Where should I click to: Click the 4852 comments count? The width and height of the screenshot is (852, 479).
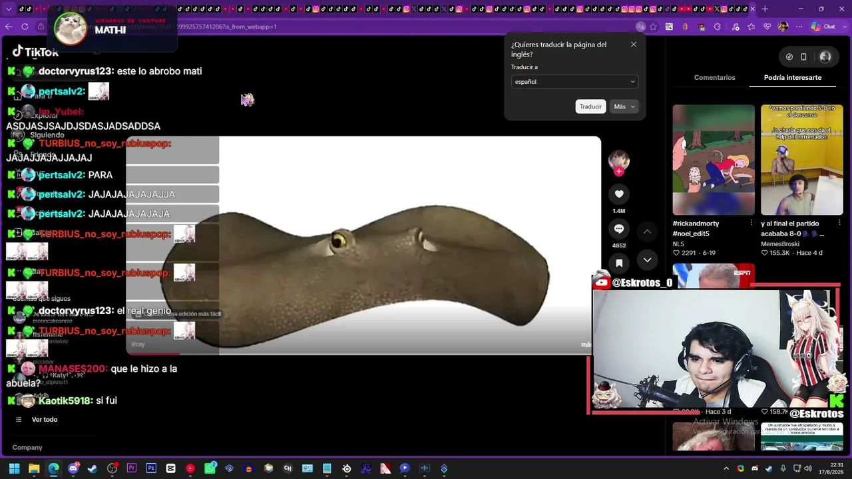(619, 245)
